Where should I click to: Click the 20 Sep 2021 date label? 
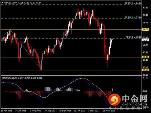(x=65, y=111)
